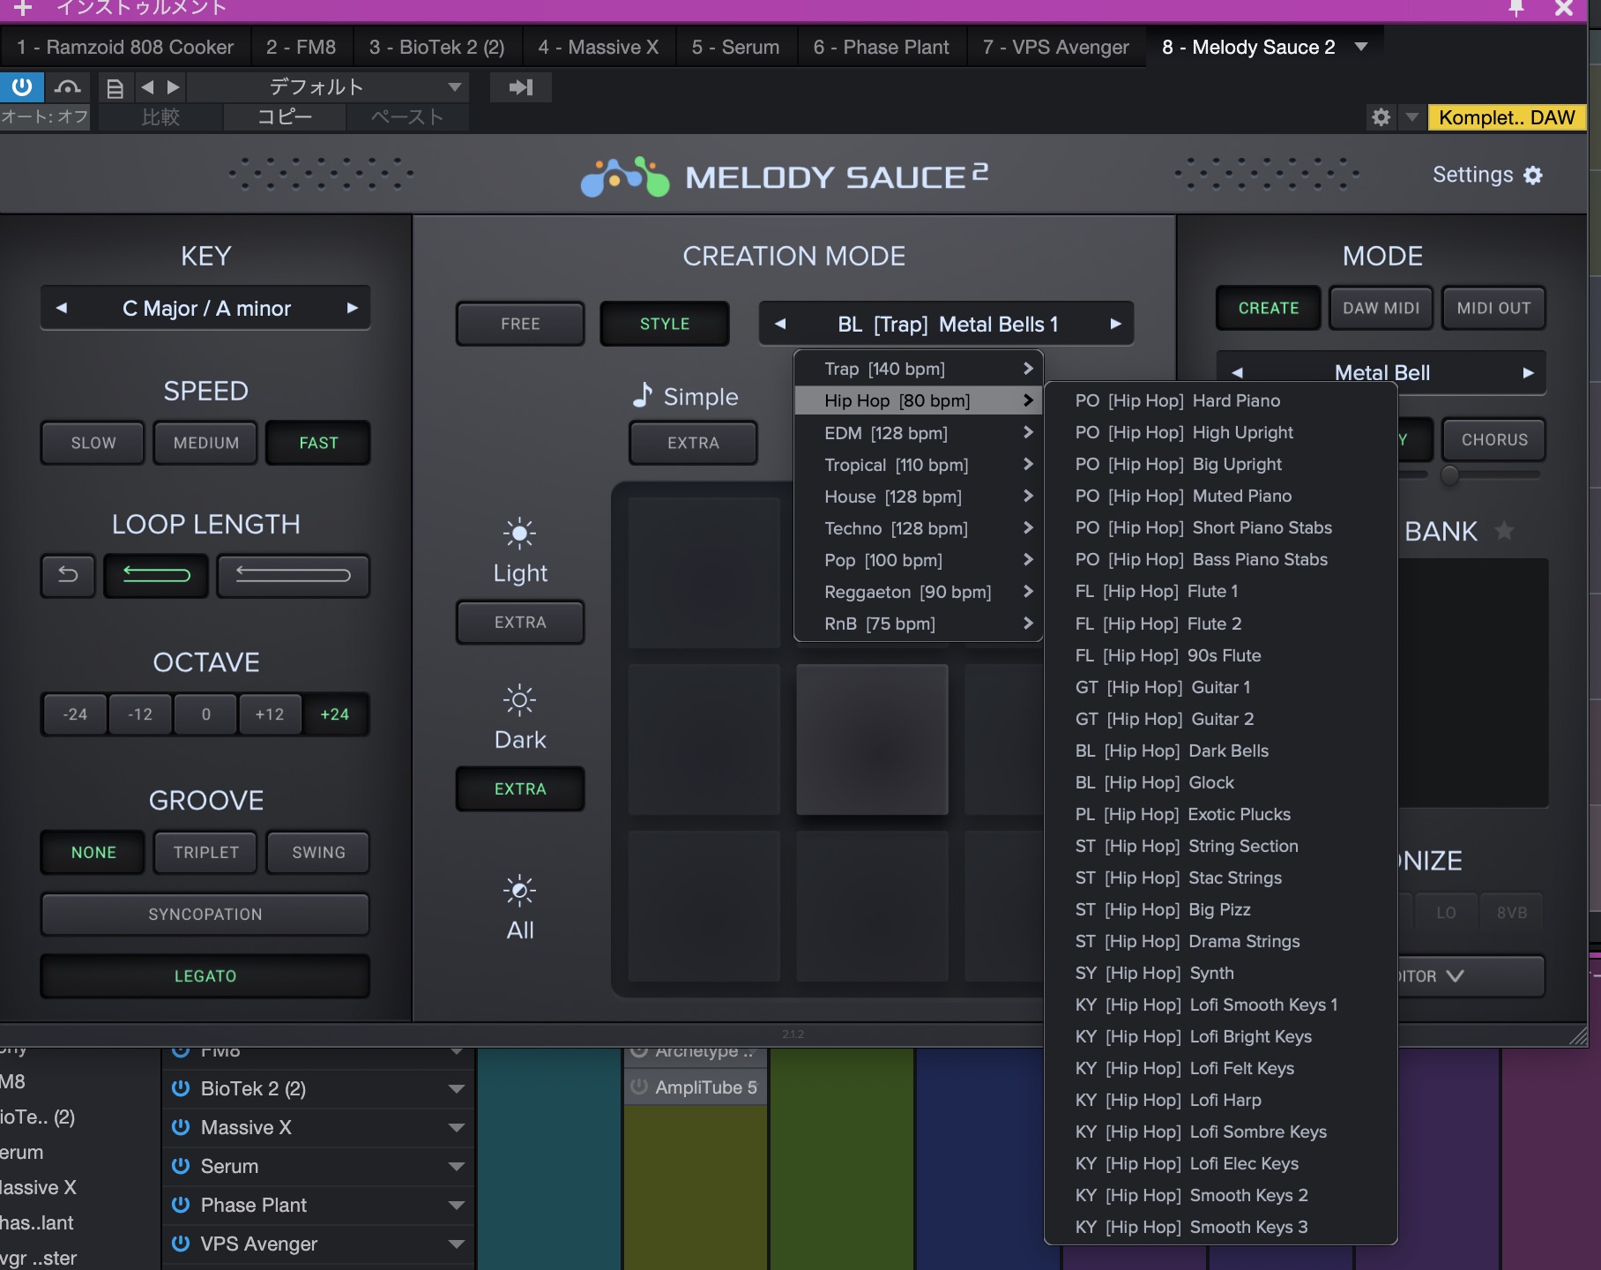Pin the instrument window
This screenshot has height=1270, width=1601.
1516,9
